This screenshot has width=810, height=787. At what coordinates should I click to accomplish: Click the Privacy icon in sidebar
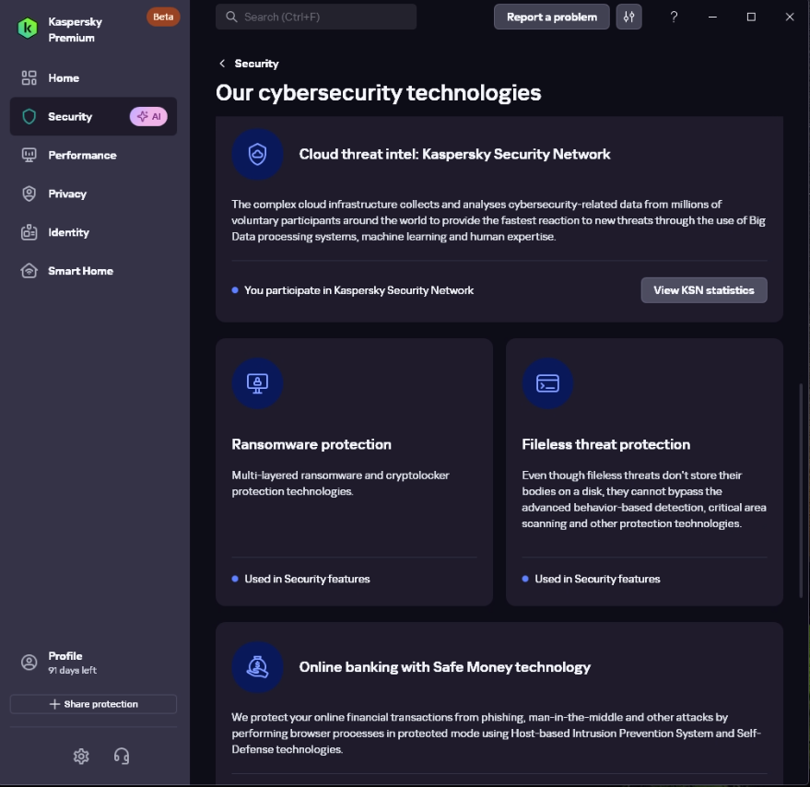pyautogui.click(x=29, y=194)
